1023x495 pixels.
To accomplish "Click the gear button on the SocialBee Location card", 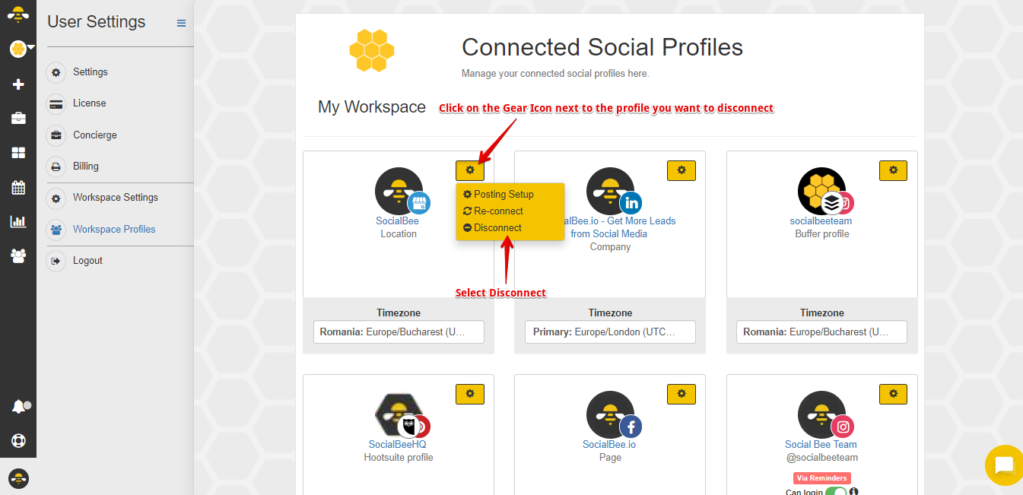I will (x=470, y=170).
